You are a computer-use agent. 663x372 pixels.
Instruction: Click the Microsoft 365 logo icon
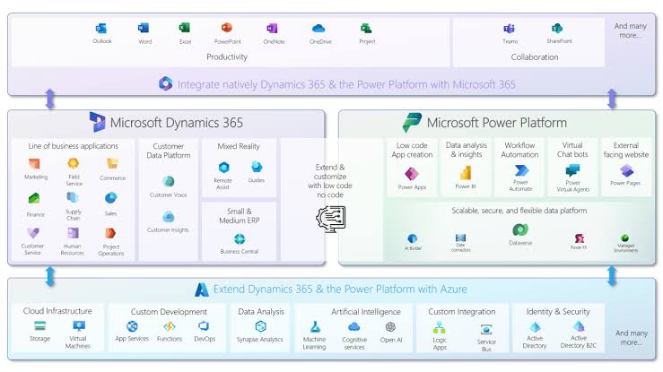[165, 83]
